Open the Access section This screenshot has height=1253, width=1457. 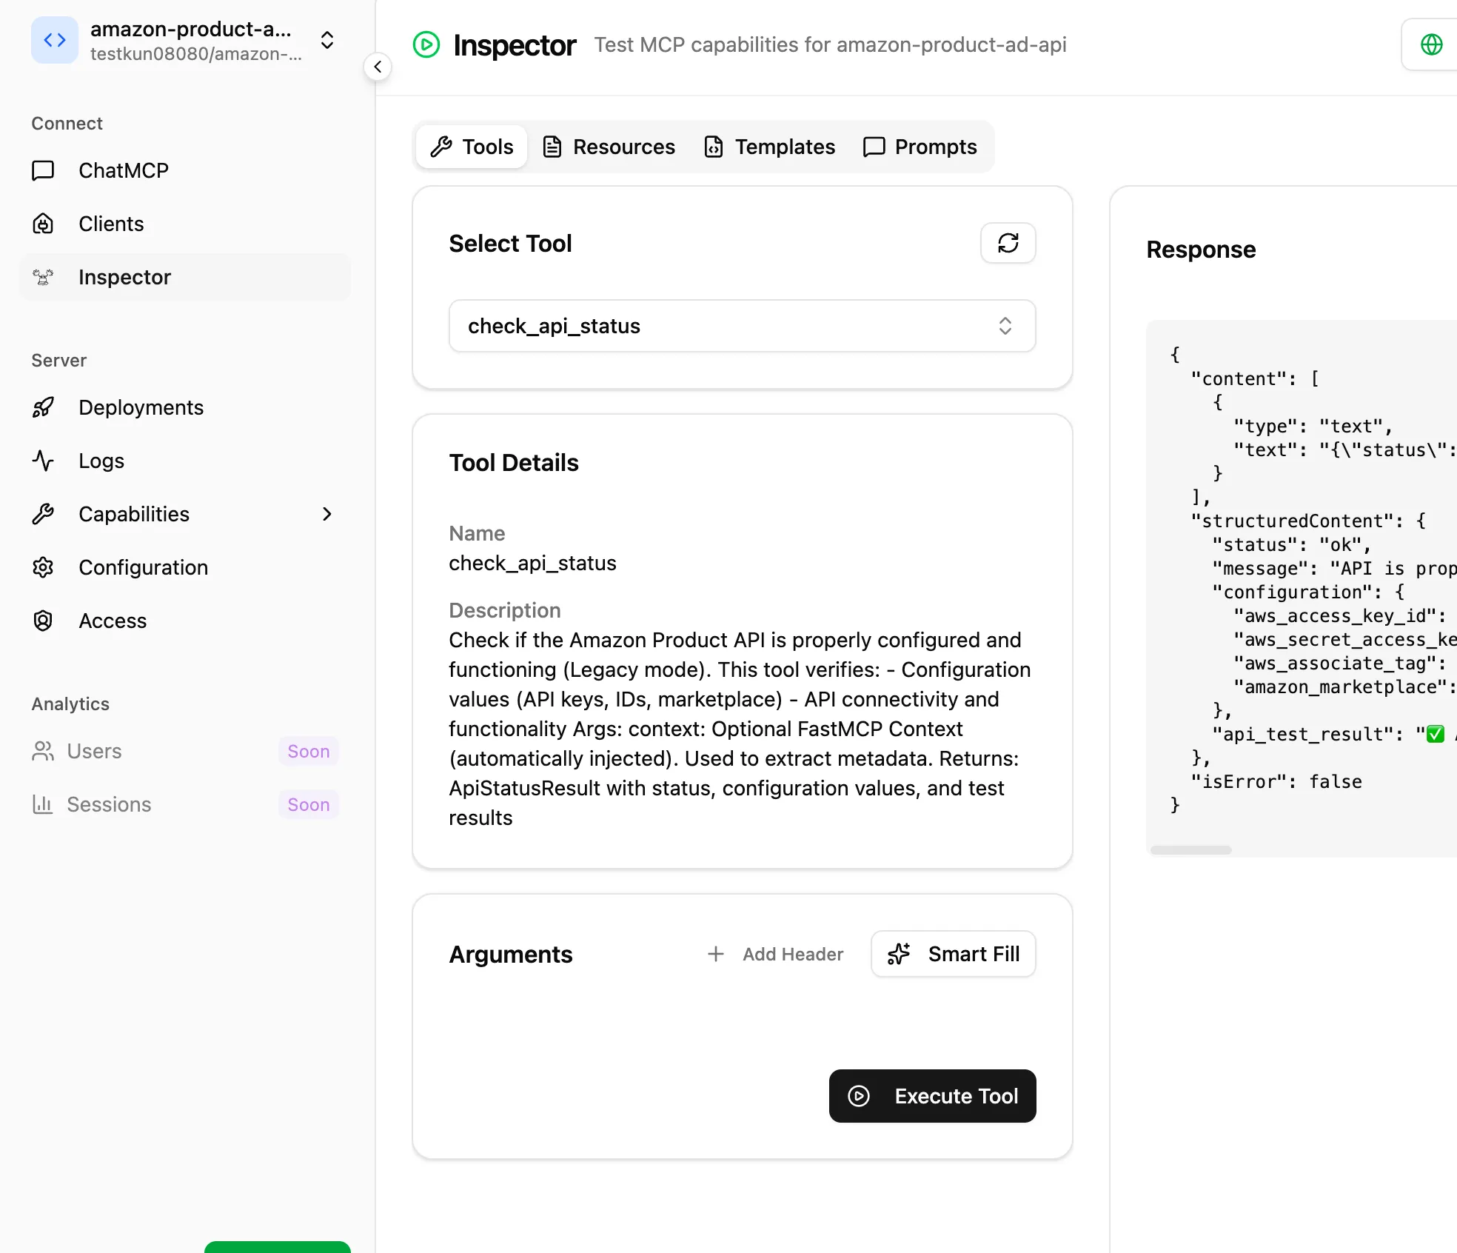113,621
